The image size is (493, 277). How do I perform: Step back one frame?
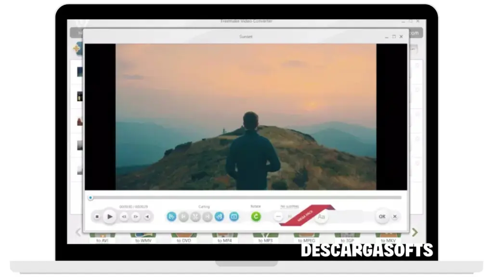tap(124, 217)
